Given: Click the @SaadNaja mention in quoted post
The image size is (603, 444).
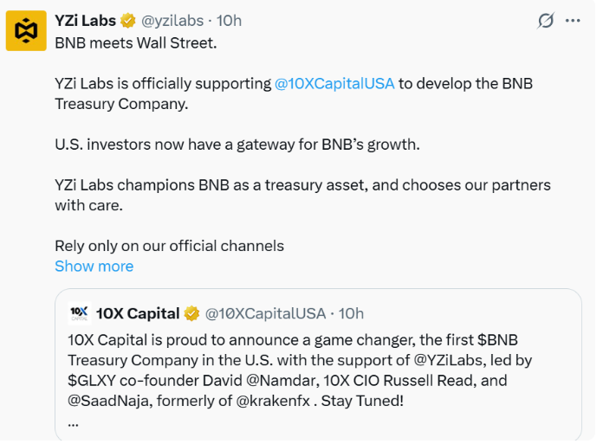Looking at the screenshot, I should click(x=108, y=401).
